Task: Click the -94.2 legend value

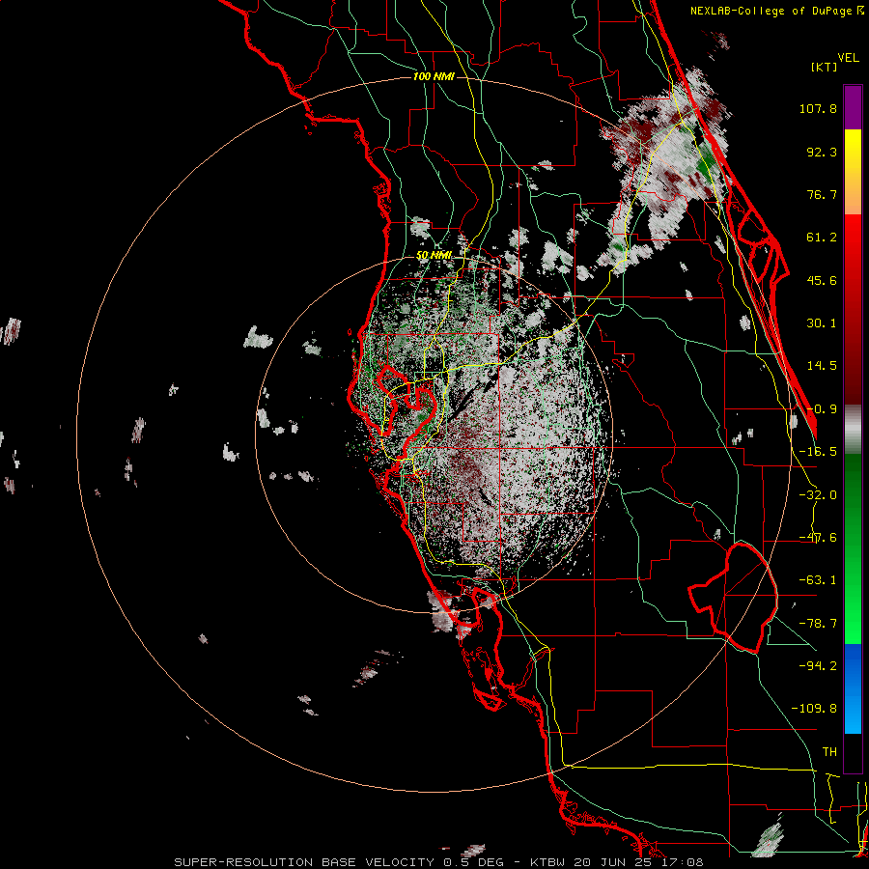Action: [x=818, y=665]
